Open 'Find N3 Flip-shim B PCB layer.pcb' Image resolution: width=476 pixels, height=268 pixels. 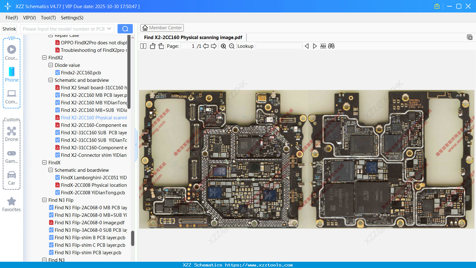point(87,237)
